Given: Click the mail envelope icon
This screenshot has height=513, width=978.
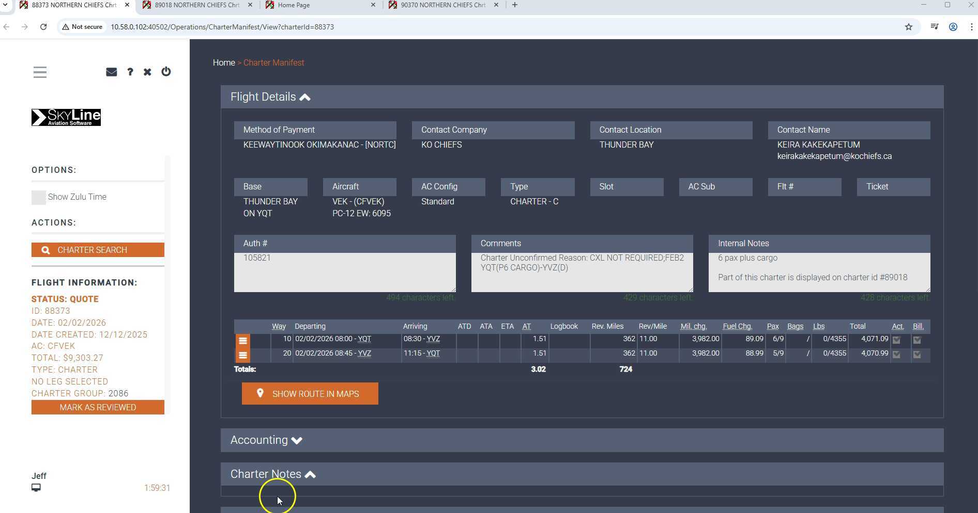Looking at the screenshot, I should 111,72.
